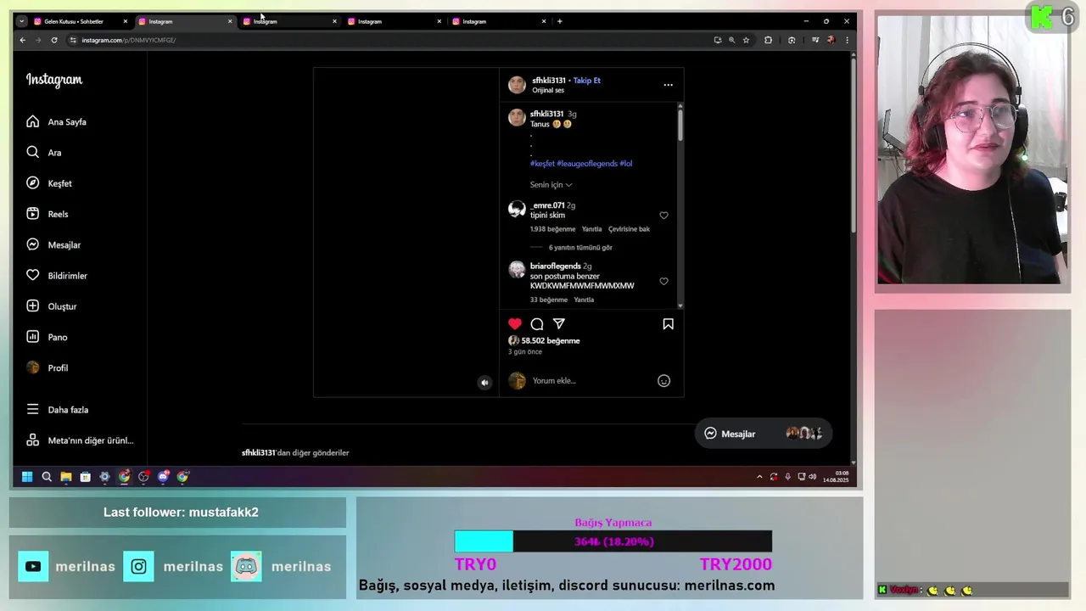Click the page's vertical scrollbar
This screenshot has height=611, width=1086.
pyautogui.click(x=853, y=144)
